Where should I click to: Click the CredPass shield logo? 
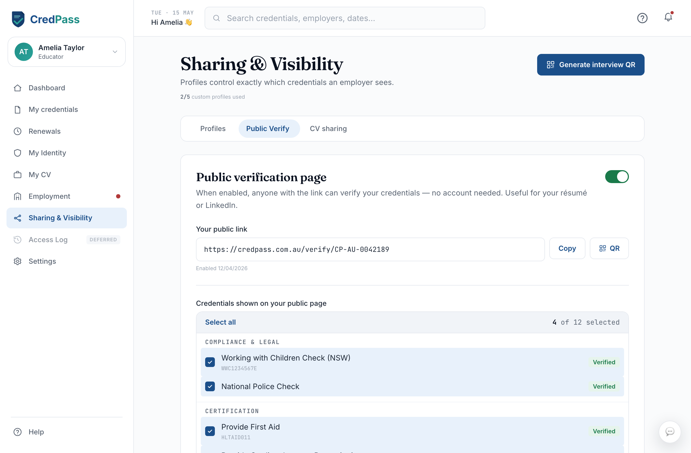coord(18,19)
